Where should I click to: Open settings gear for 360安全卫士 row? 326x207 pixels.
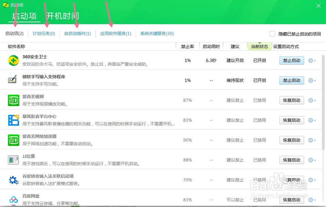click(x=312, y=61)
